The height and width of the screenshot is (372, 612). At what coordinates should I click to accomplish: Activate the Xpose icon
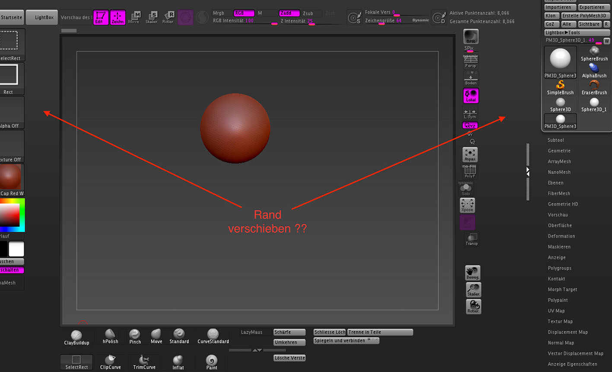tap(467, 205)
